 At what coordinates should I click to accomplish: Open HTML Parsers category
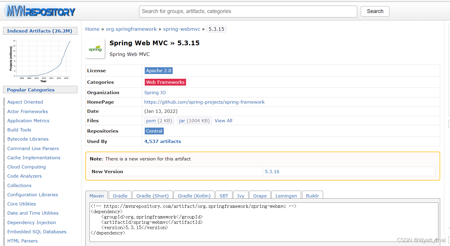(23, 241)
